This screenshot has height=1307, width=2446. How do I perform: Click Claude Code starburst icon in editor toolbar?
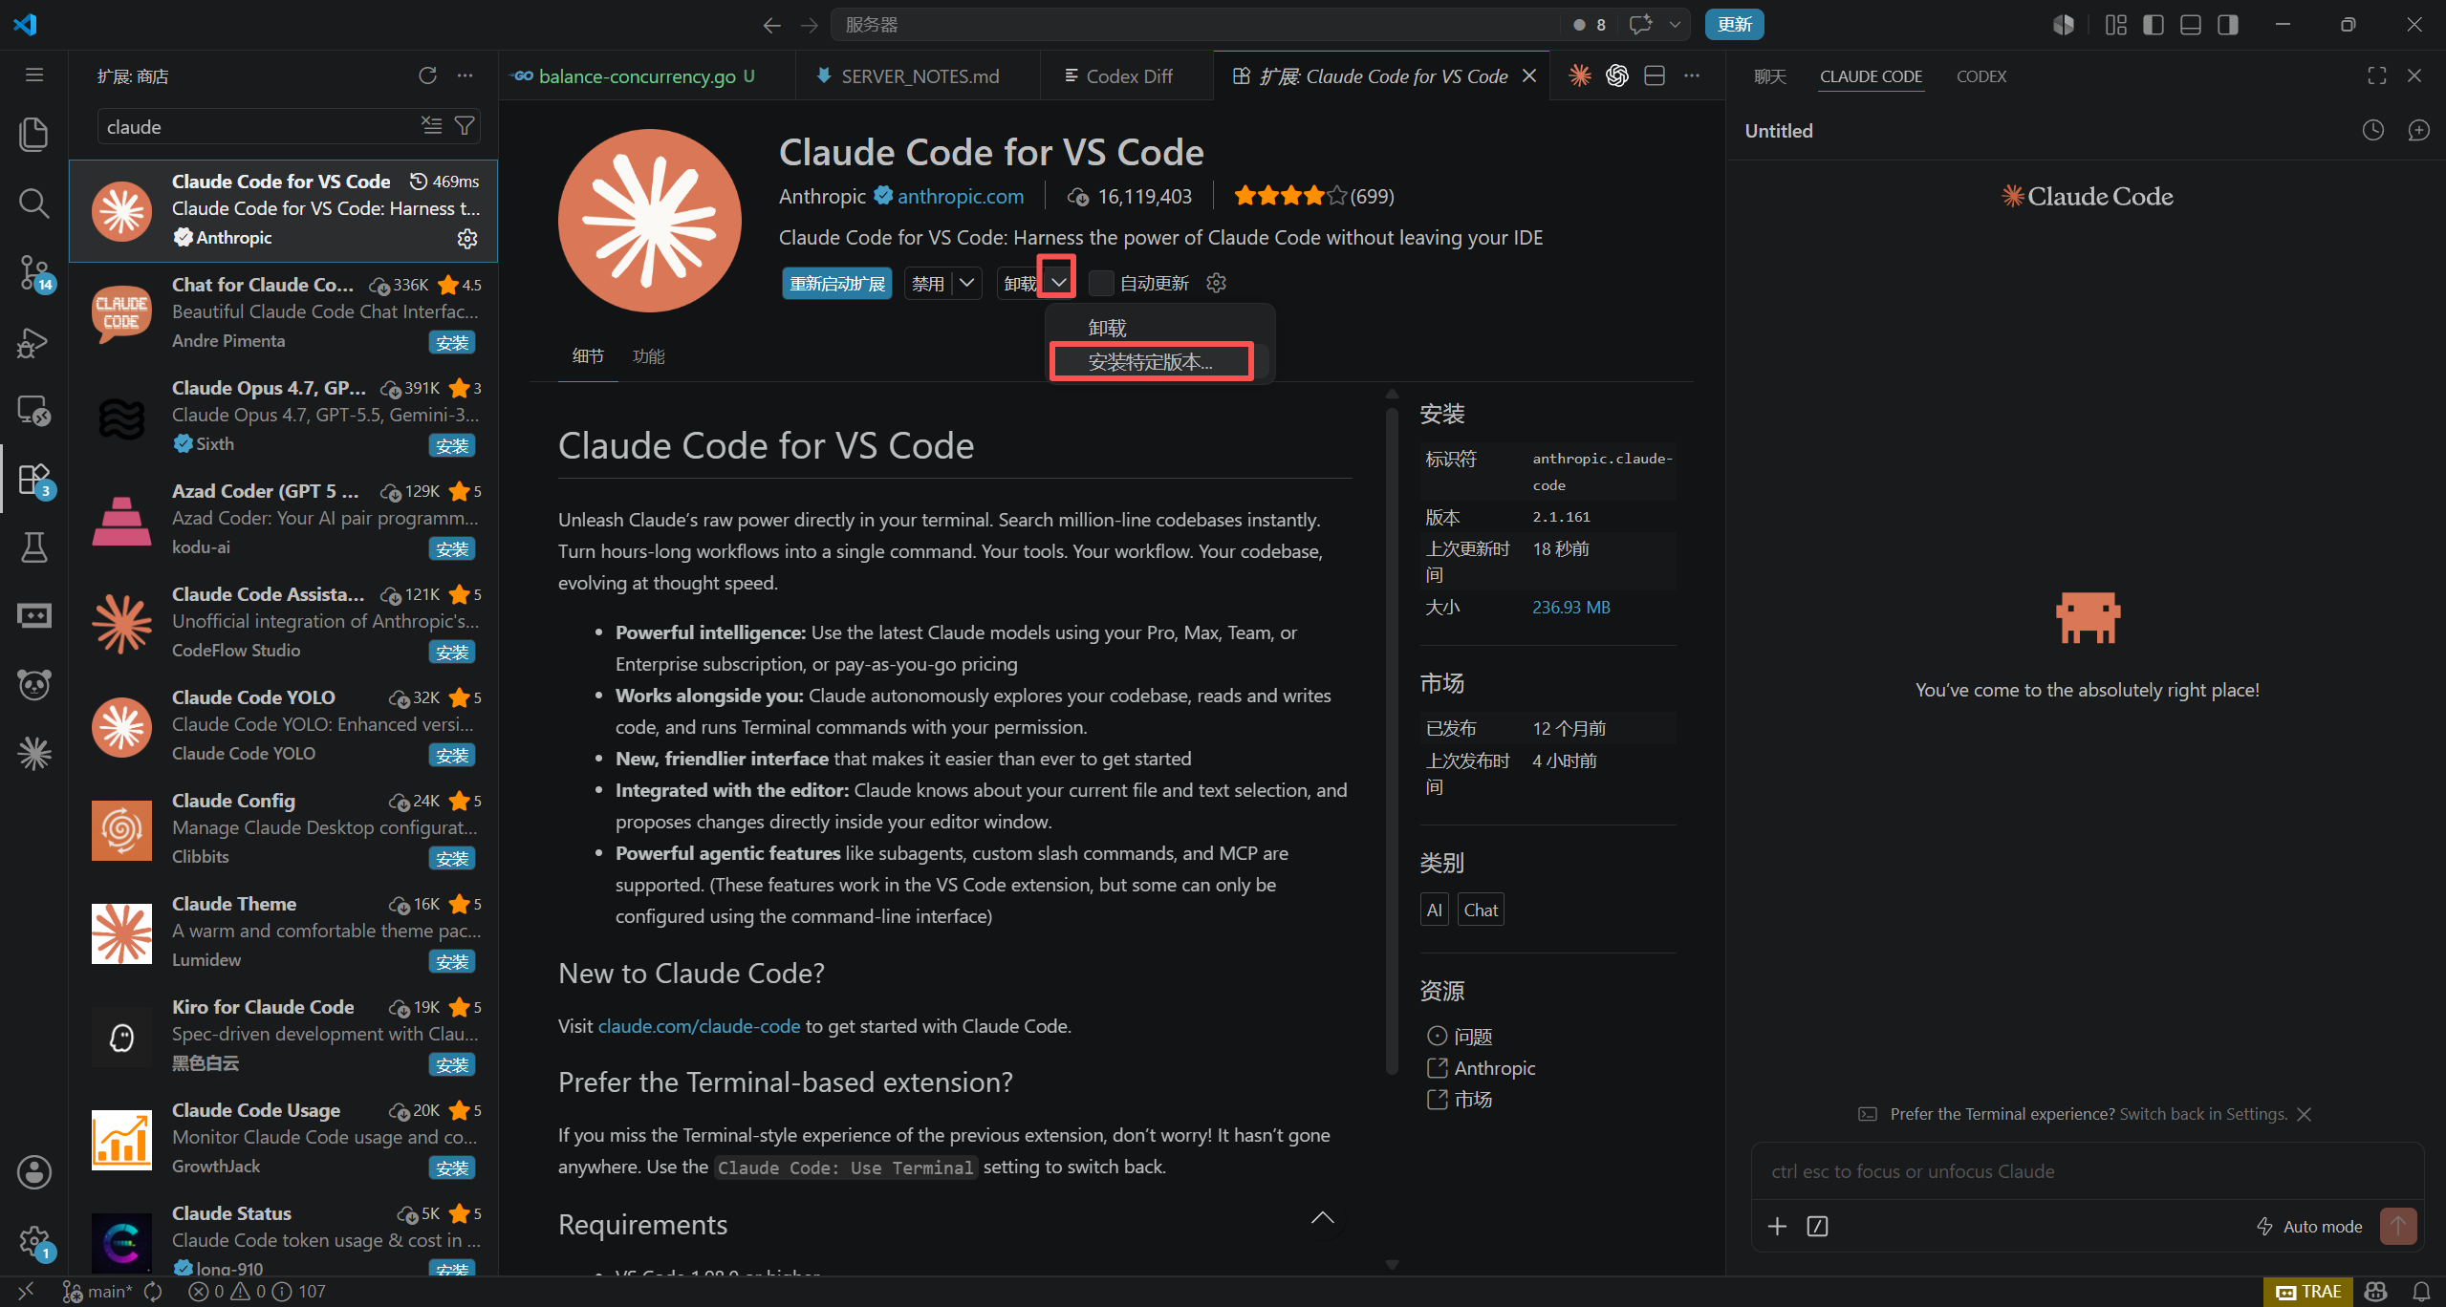(1579, 75)
